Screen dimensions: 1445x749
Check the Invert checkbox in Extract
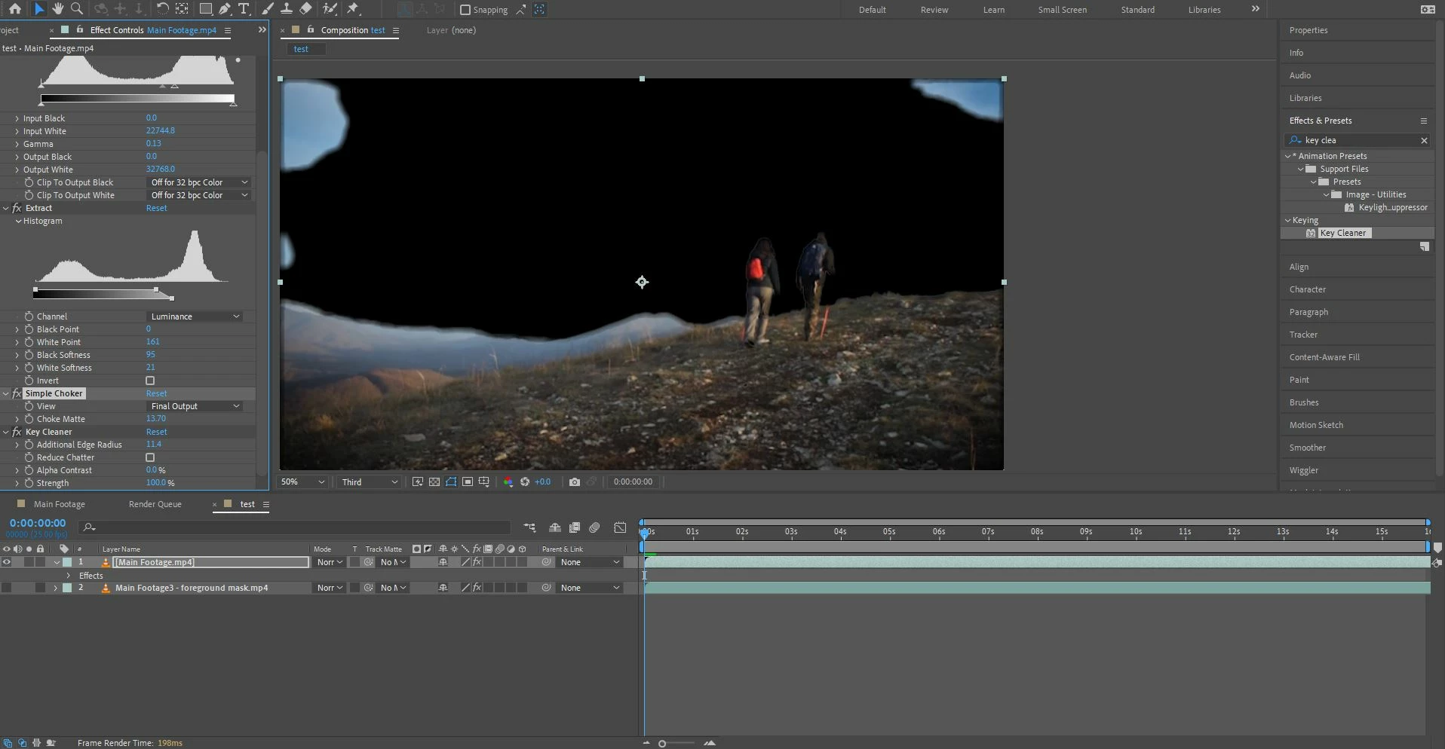[x=150, y=381]
